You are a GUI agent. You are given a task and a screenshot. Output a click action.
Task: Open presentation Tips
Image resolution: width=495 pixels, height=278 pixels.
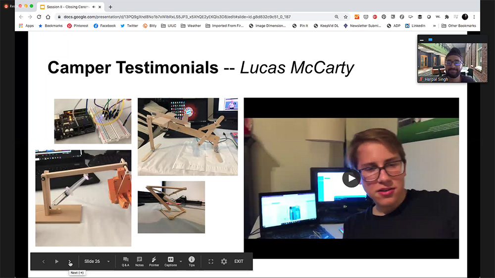tap(192, 261)
